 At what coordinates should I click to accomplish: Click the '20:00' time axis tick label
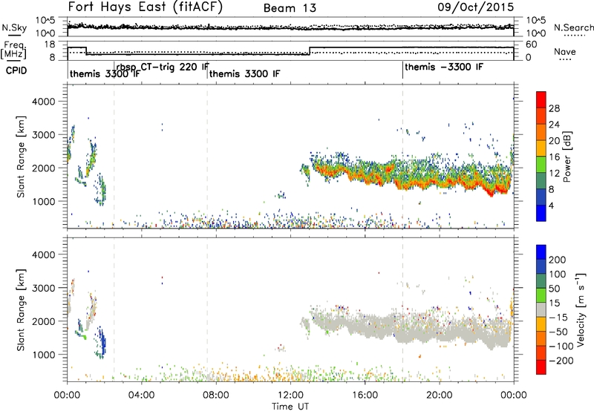point(440,395)
